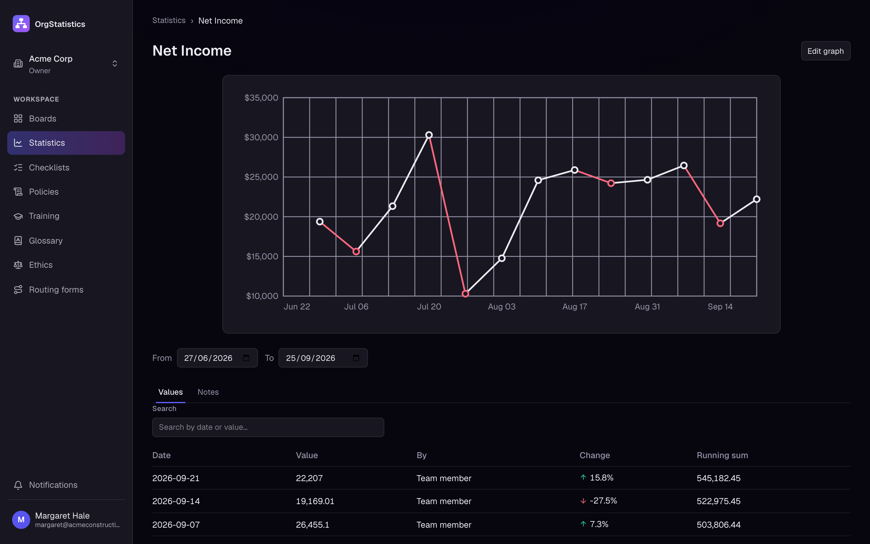Open the Glossary page link

point(66,240)
